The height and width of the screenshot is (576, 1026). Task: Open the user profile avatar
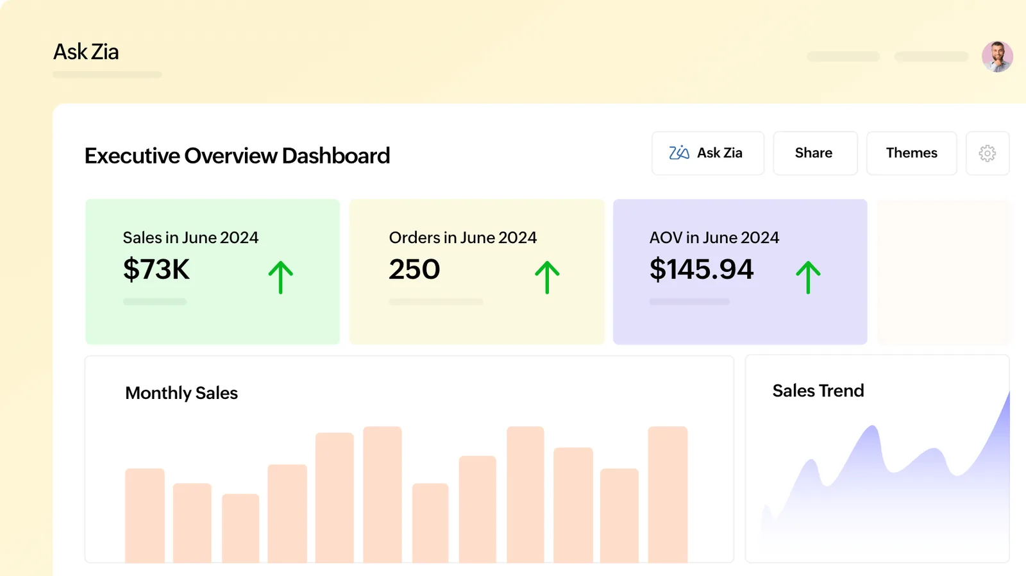pyautogui.click(x=997, y=56)
